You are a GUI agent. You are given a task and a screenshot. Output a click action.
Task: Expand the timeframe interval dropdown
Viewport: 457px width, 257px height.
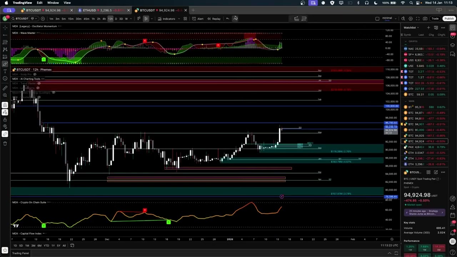coord(131,19)
